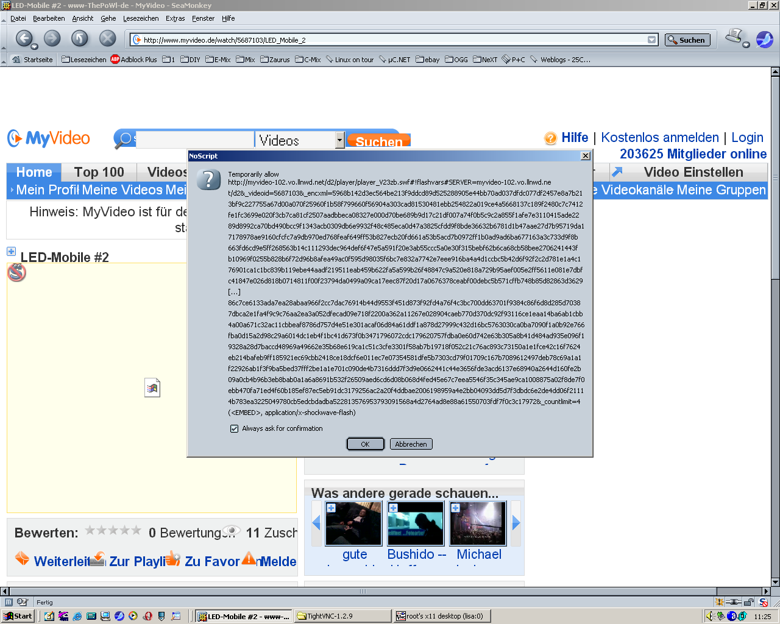Open the Extras menu

coord(175,18)
